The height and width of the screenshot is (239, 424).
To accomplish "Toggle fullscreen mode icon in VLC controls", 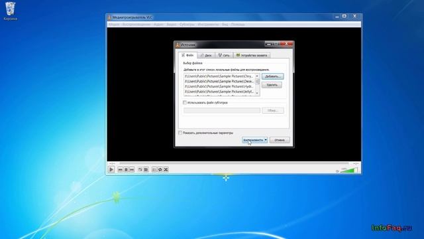I will point(140,170).
